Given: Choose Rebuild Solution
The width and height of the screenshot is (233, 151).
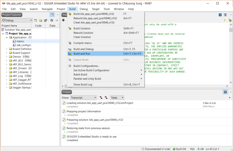Looking at the screenshot, I should tap(106, 33).
